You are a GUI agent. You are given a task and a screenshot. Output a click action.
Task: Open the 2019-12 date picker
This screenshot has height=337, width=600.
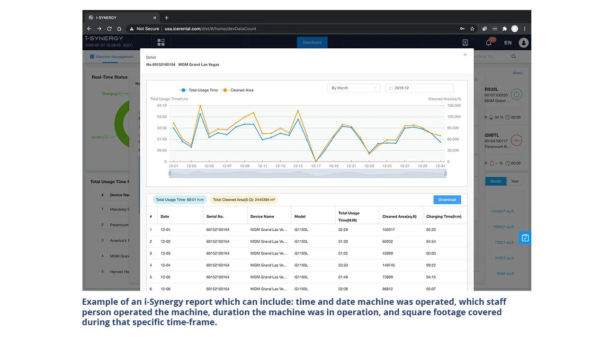(x=419, y=88)
